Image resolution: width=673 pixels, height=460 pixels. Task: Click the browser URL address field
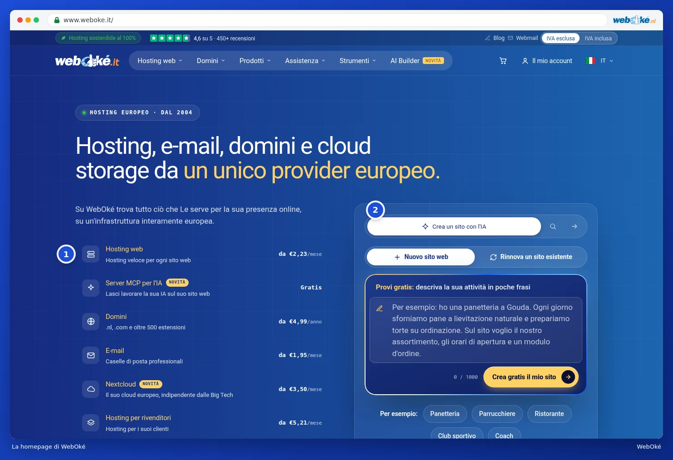click(327, 20)
